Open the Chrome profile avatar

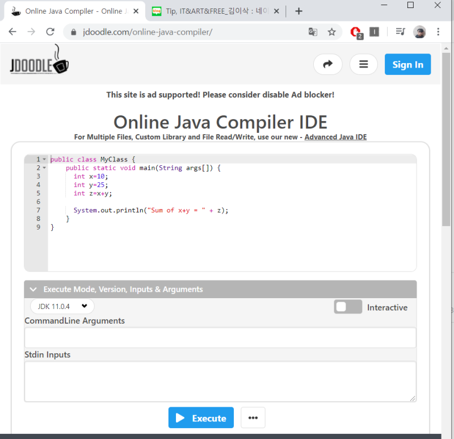pyautogui.click(x=419, y=32)
